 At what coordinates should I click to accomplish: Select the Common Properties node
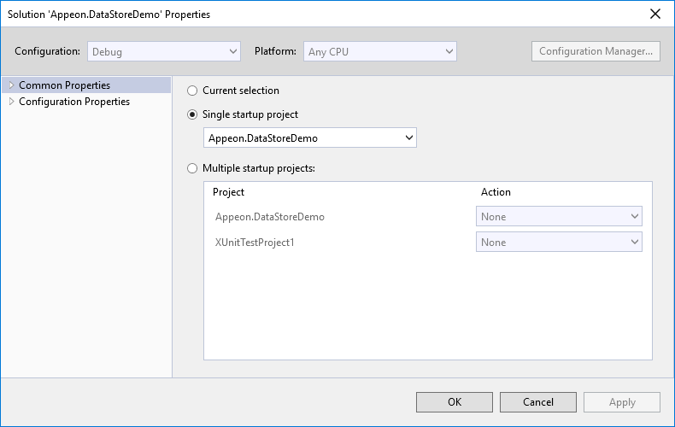click(x=65, y=85)
